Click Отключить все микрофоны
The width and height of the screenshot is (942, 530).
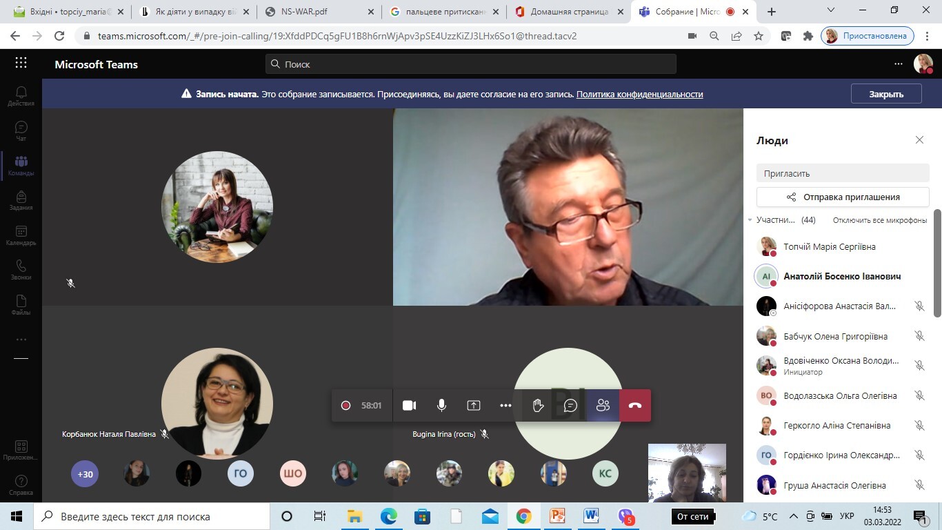click(880, 220)
